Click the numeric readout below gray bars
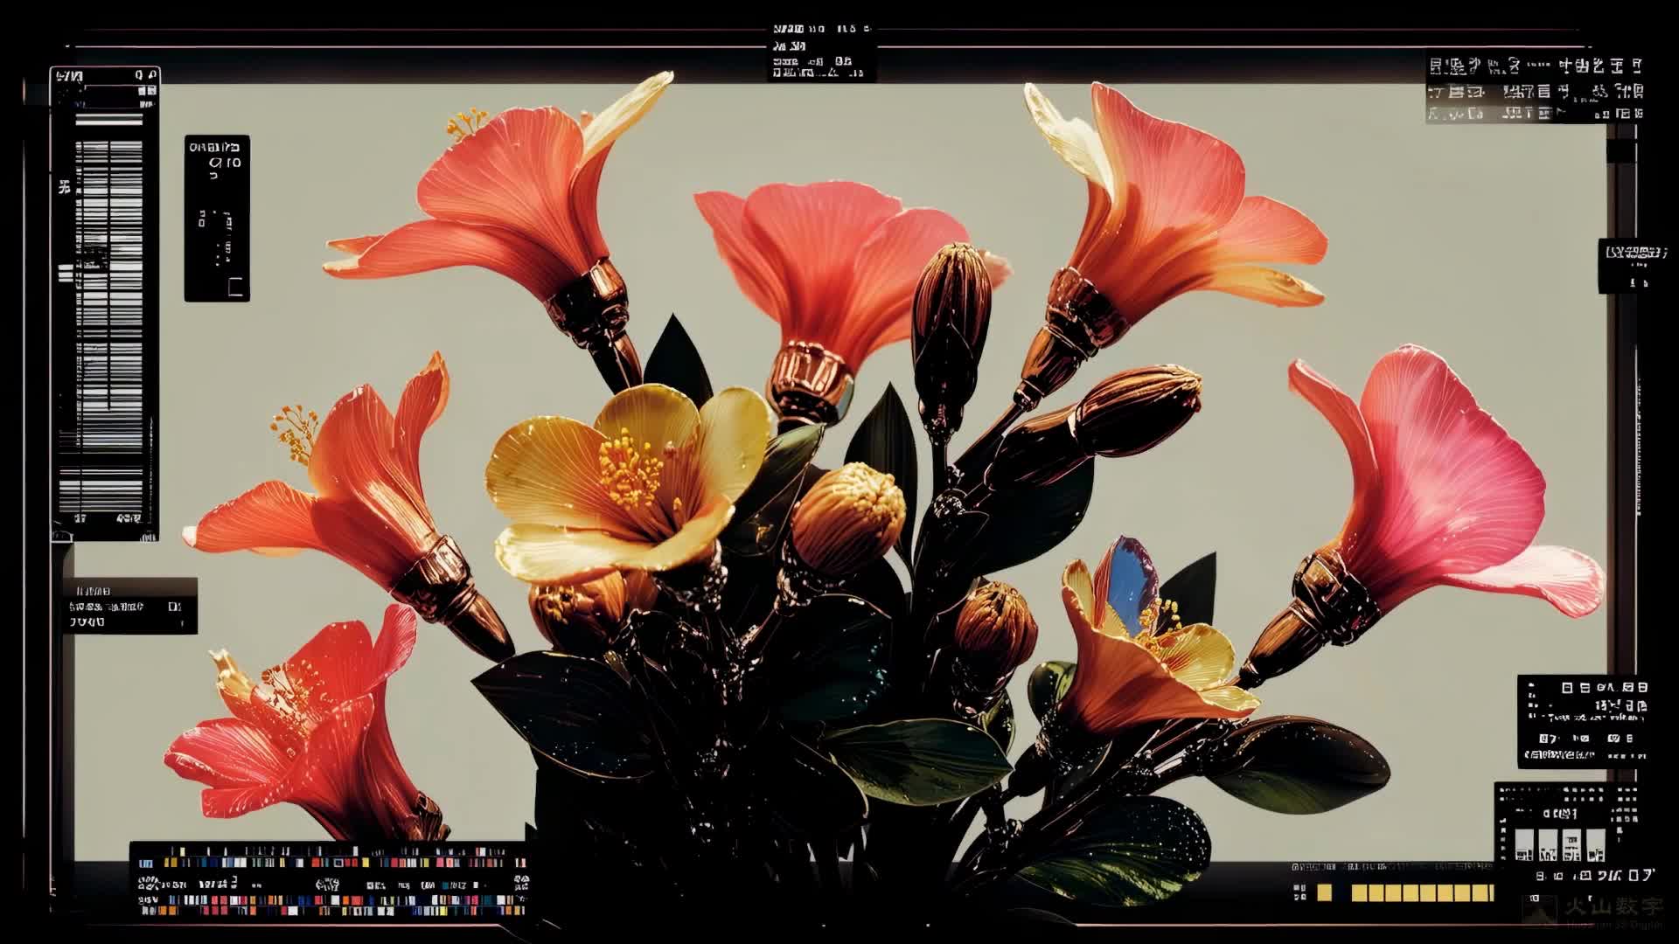 [1596, 875]
